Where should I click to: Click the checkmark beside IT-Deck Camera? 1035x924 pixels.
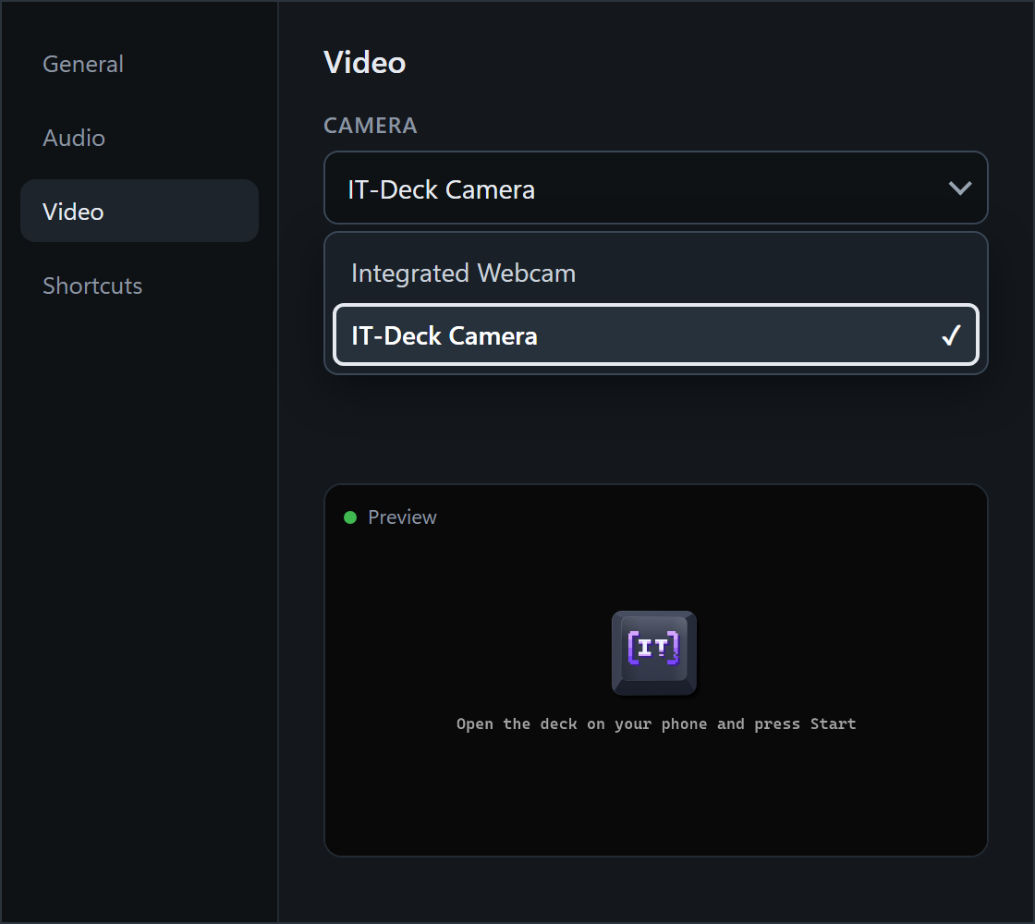pos(951,336)
